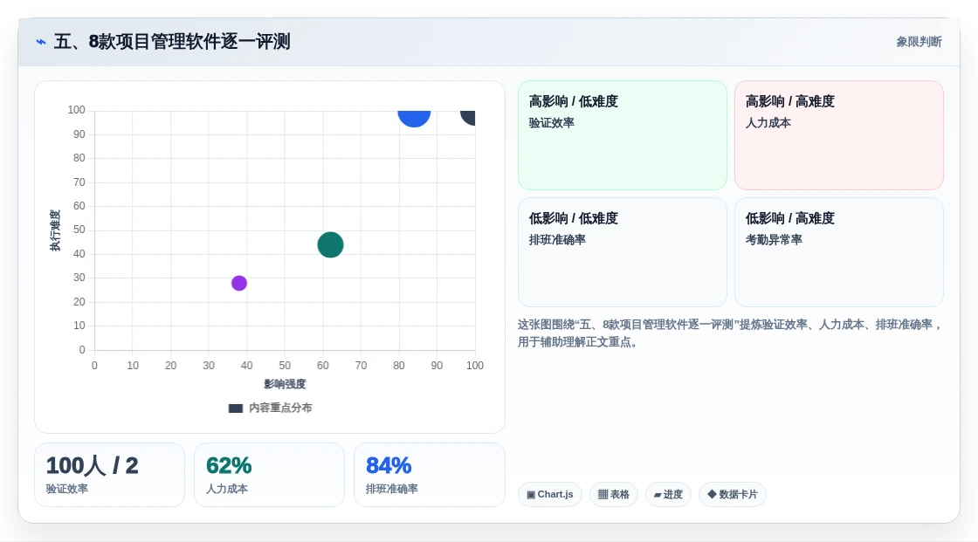Screen dimensions: 978x542
Task: Open the 低影响 / 低难度 quadrant card
Action: click(x=623, y=252)
